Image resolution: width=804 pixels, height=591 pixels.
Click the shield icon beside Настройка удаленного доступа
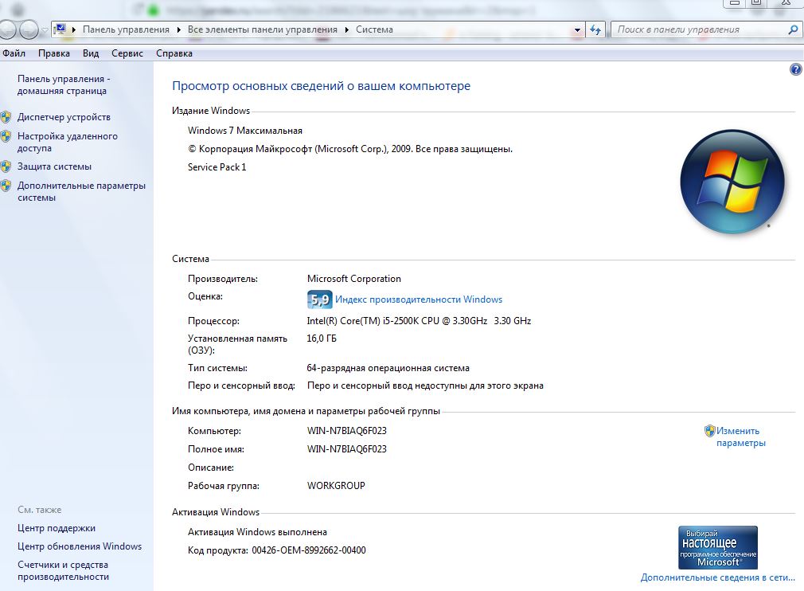point(6,136)
